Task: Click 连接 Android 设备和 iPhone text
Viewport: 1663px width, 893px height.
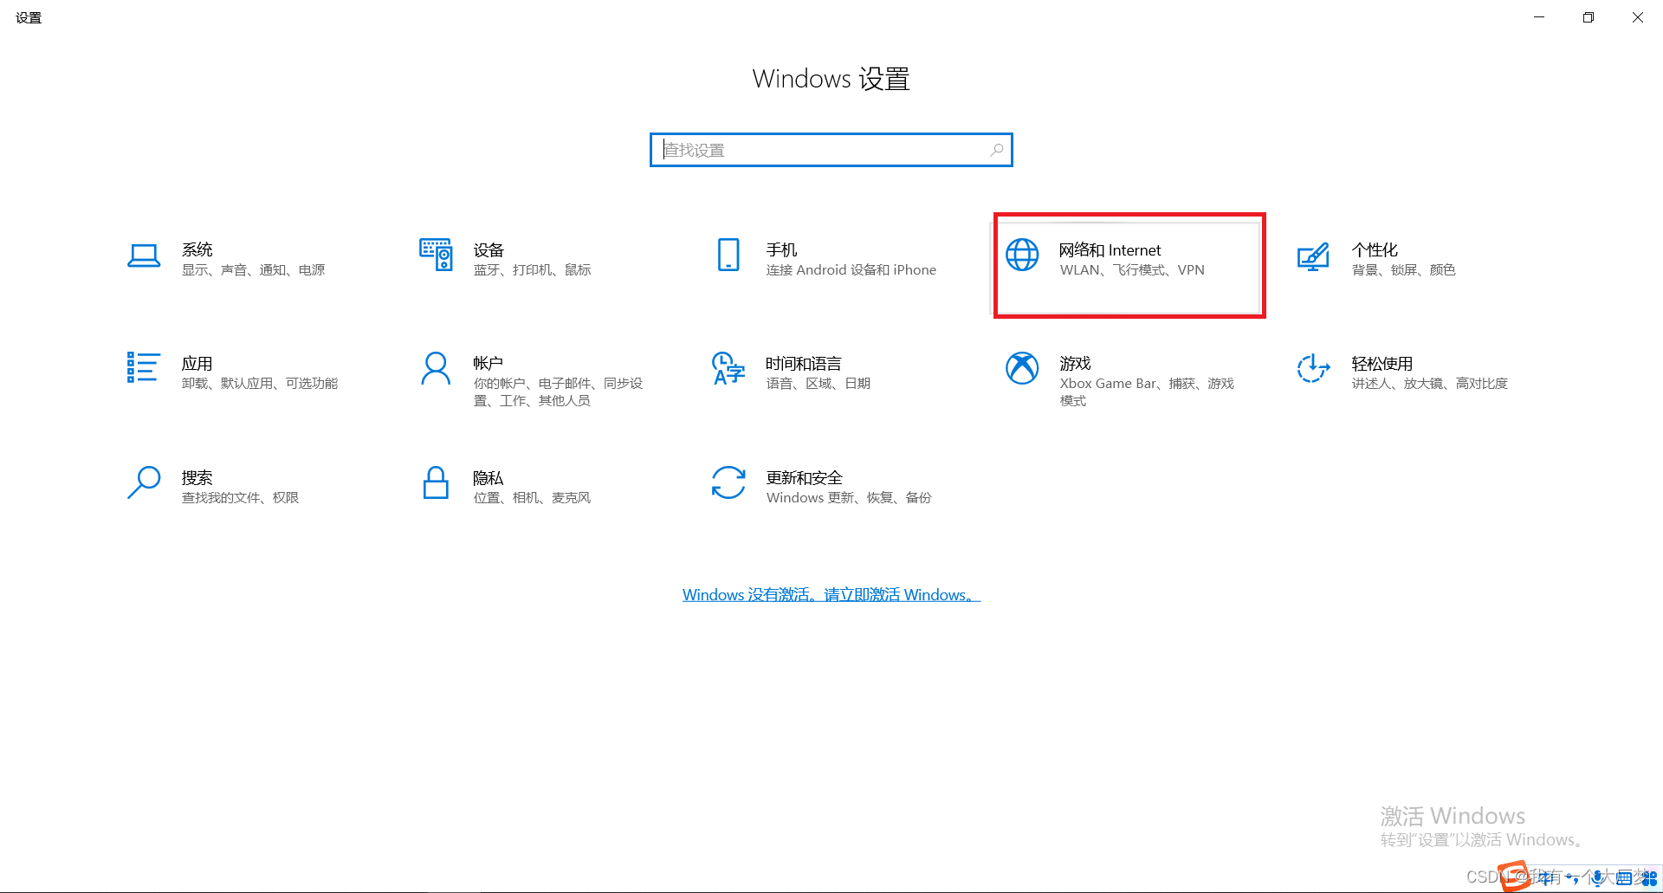Action: (x=851, y=269)
